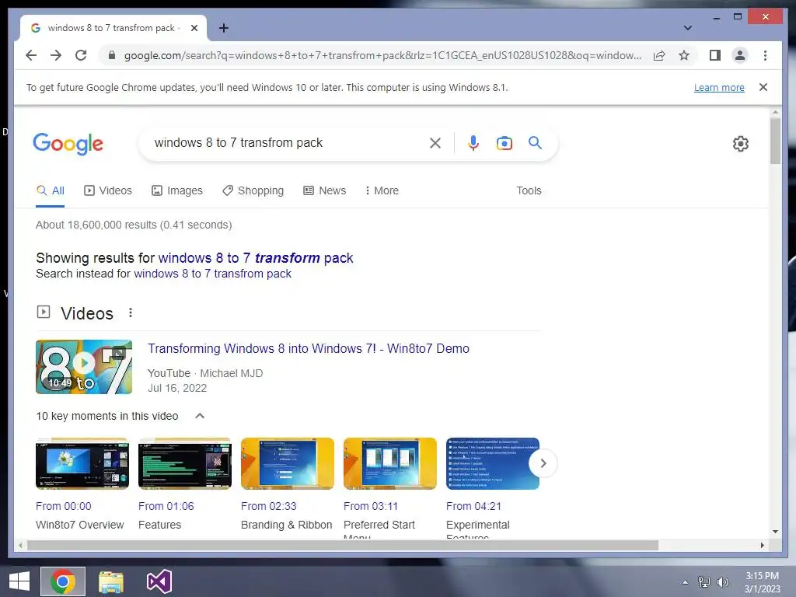Expand the More search categories menu
Image resolution: width=796 pixels, height=597 pixels.
pyautogui.click(x=382, y=191)
